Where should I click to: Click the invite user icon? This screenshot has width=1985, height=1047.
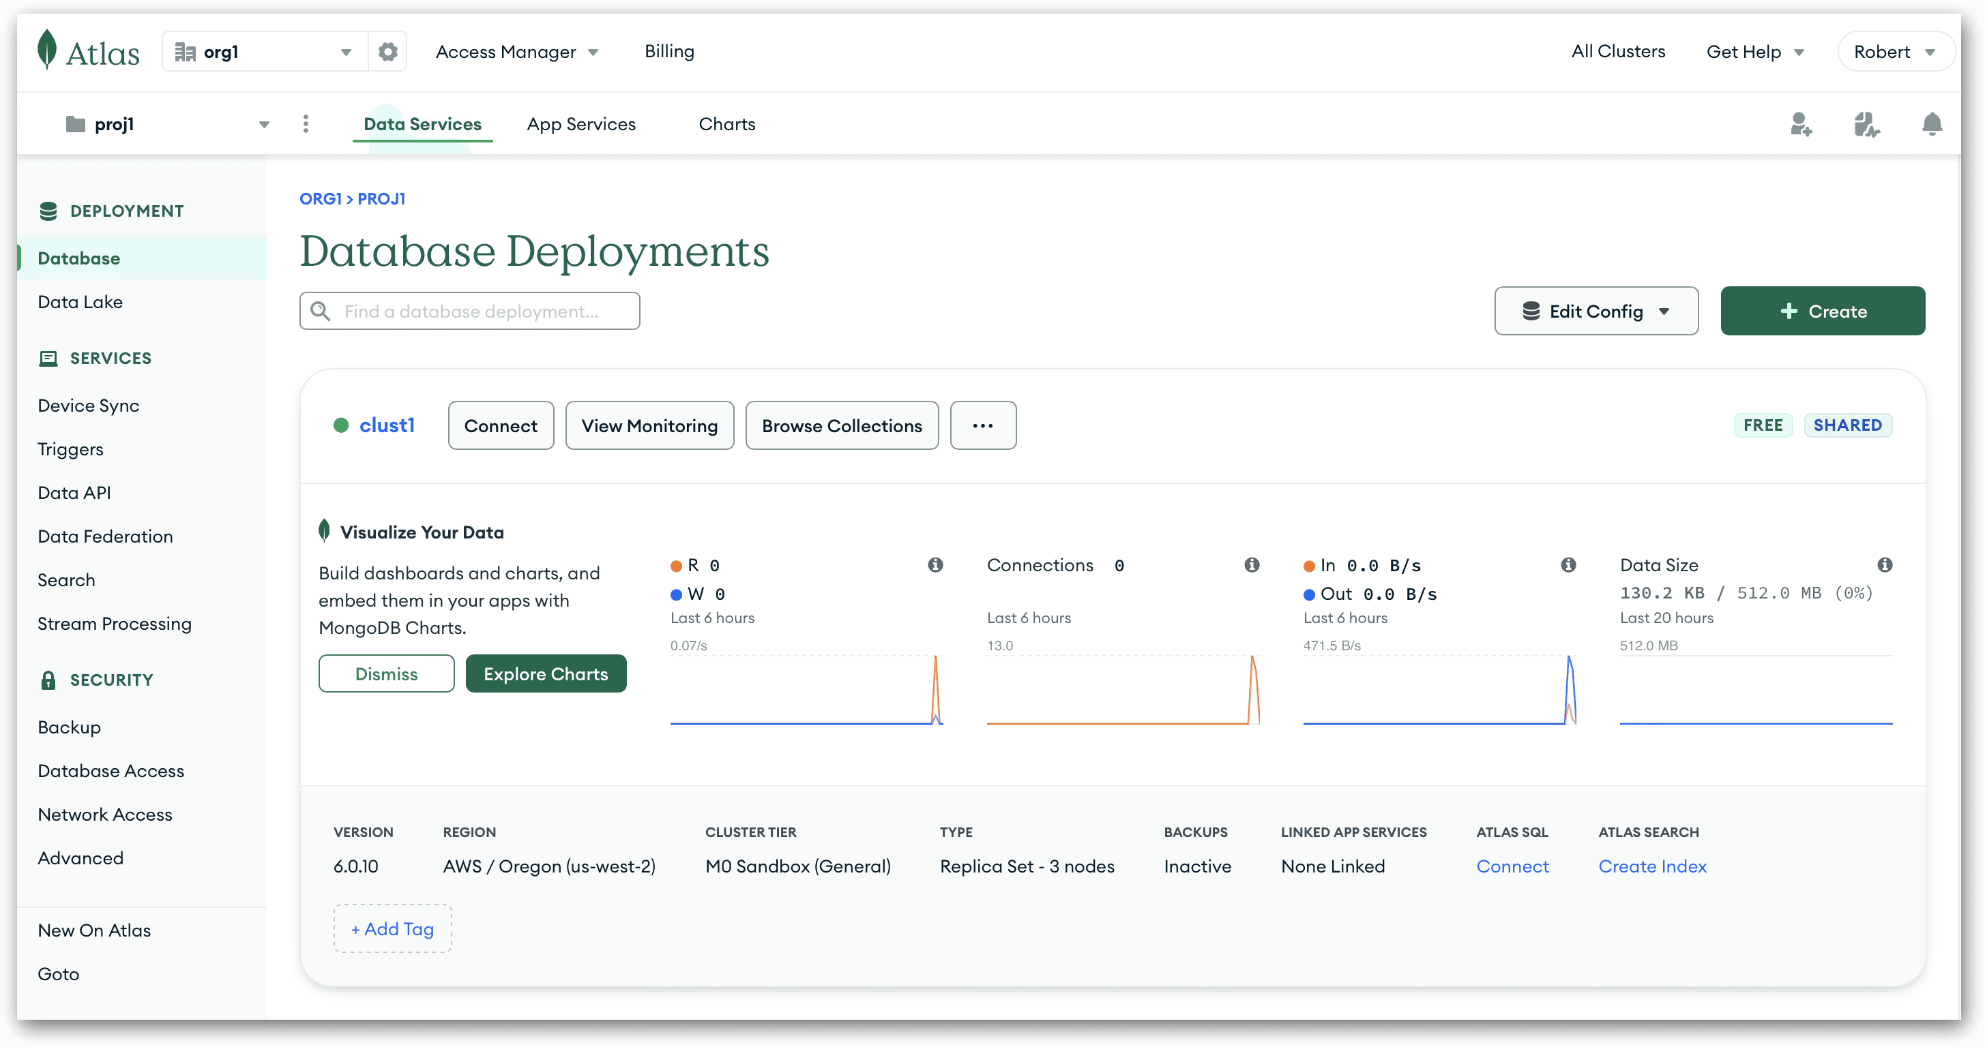[x=1801, y=124]
